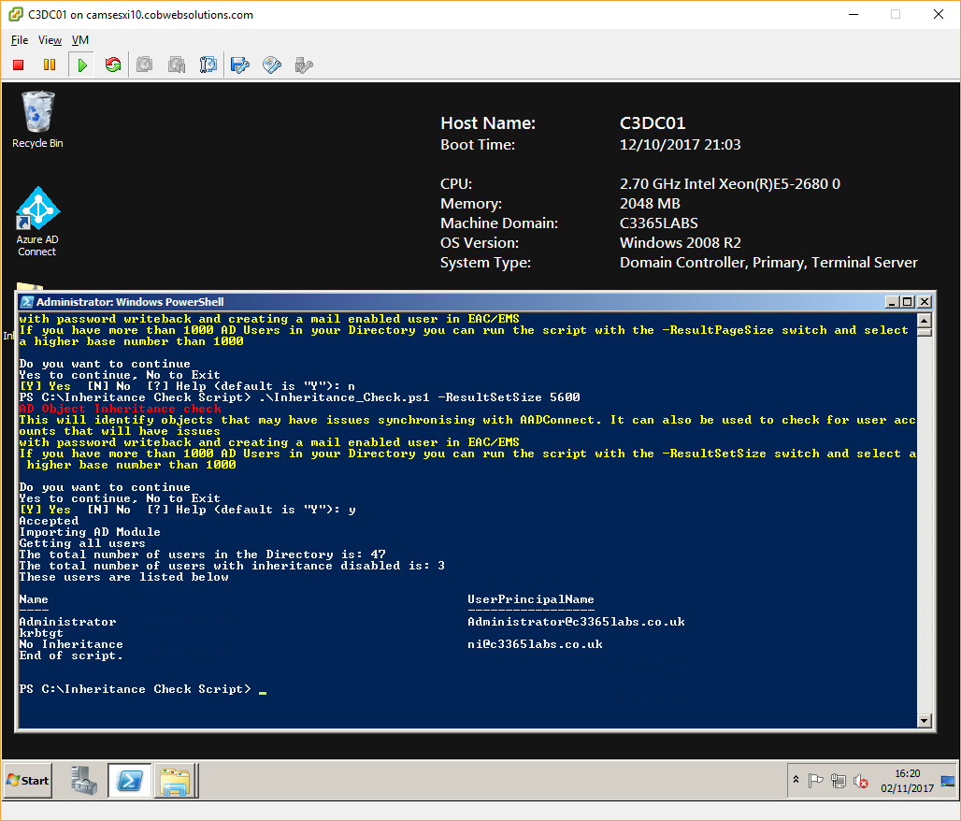
Task: Connect a USB device
Action: (301, 65)
